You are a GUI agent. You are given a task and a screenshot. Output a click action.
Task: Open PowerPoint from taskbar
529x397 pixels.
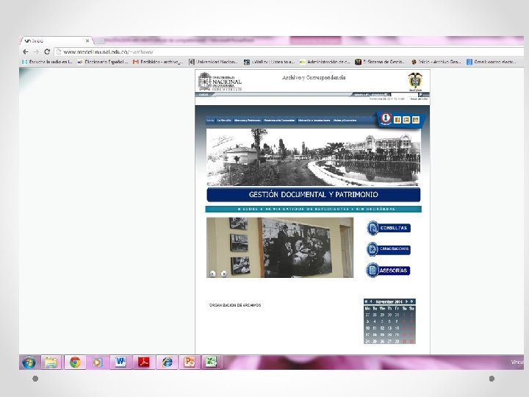click(190, 362)
